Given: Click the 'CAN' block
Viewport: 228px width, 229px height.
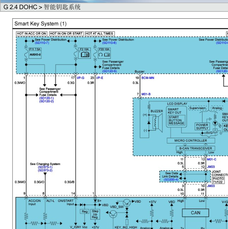Looking at the screenshot, I should pyautogui.click(x=196, y=213).
